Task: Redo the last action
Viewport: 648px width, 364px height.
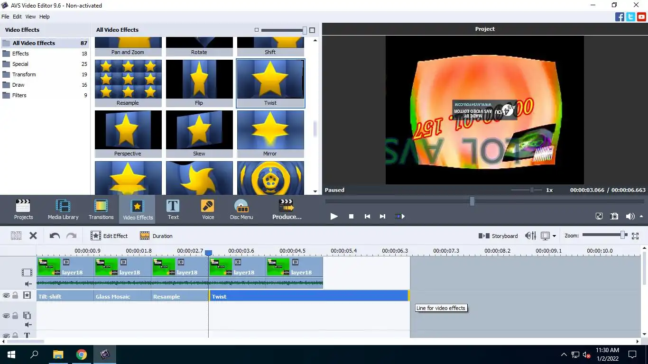Action: click(71, 236)
